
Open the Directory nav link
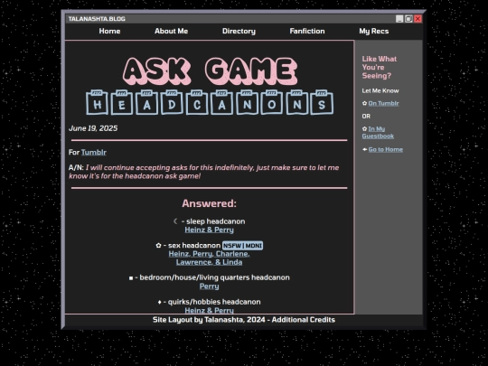(239, 31)
